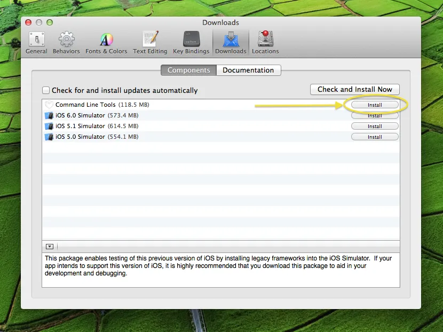
Task: Select the Components tab
Action: click(x=188, y=70)
